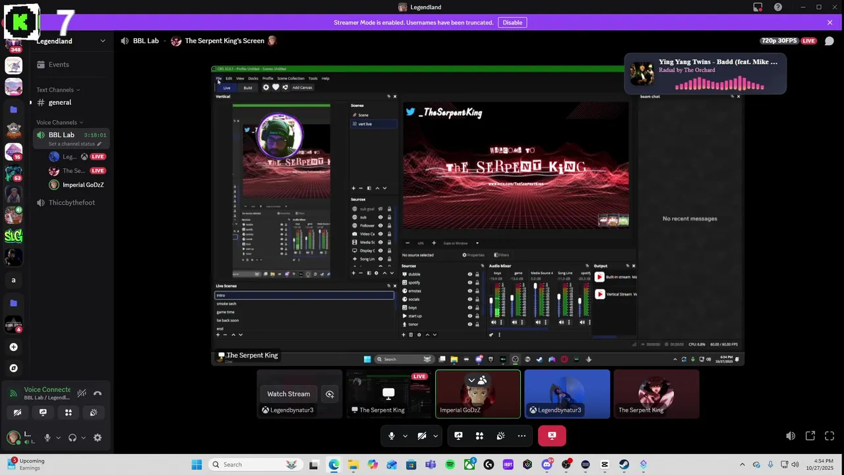Start an activity in call control bar

pos(479,435)
